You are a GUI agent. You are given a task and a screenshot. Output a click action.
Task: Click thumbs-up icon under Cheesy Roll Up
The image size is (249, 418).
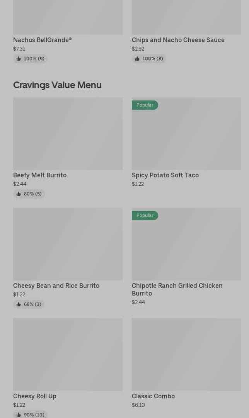(x=19, y=415)
